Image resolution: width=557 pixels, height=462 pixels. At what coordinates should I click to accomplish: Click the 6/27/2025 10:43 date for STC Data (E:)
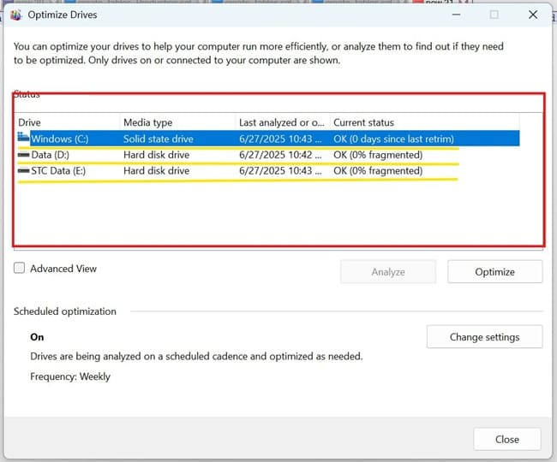point(280,170)
